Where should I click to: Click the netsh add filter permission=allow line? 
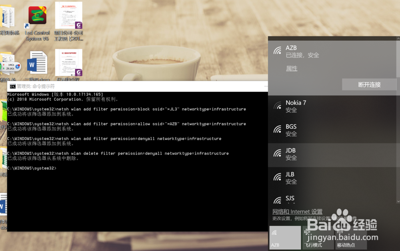point(126,124)
